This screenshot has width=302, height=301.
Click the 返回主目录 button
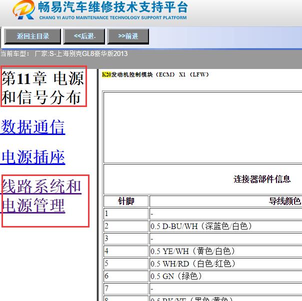tap(32, 36)
